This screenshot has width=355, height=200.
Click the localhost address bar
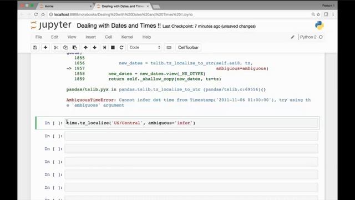(x=179, y=14)
